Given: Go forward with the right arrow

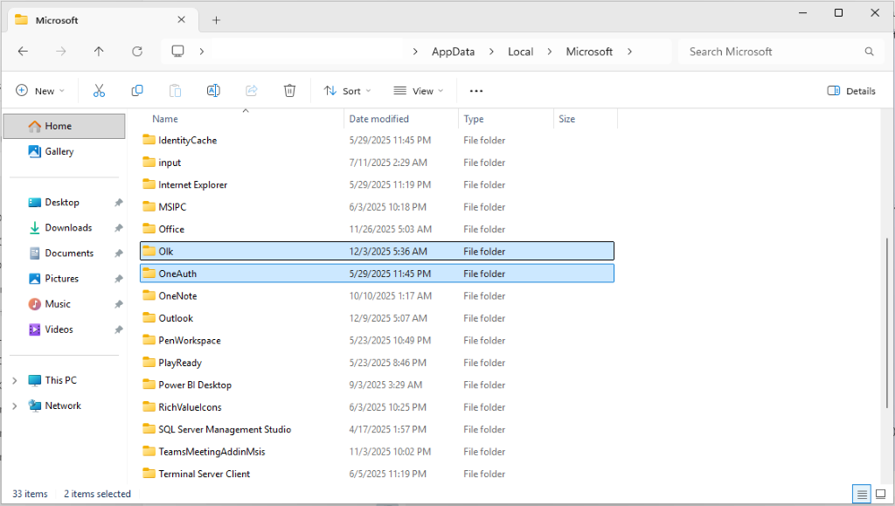Looking at the screenshot, I should [x=60, y=52].
